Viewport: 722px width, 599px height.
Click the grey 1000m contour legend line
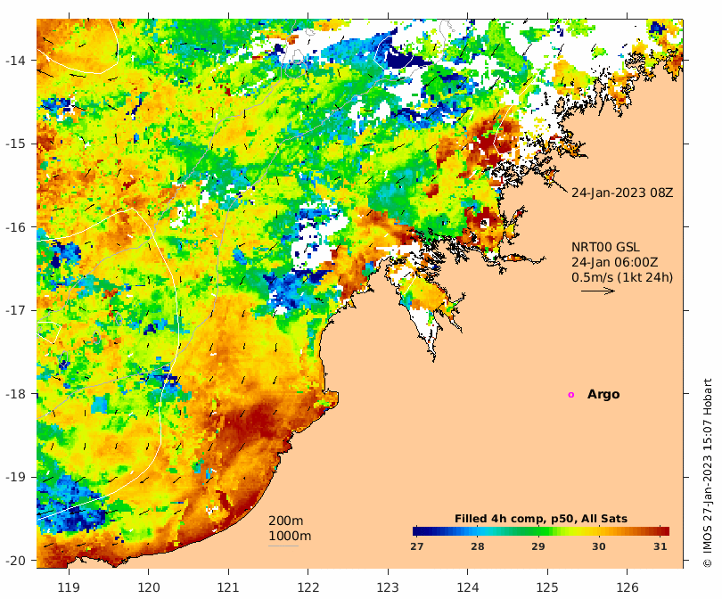coord(283,546)
